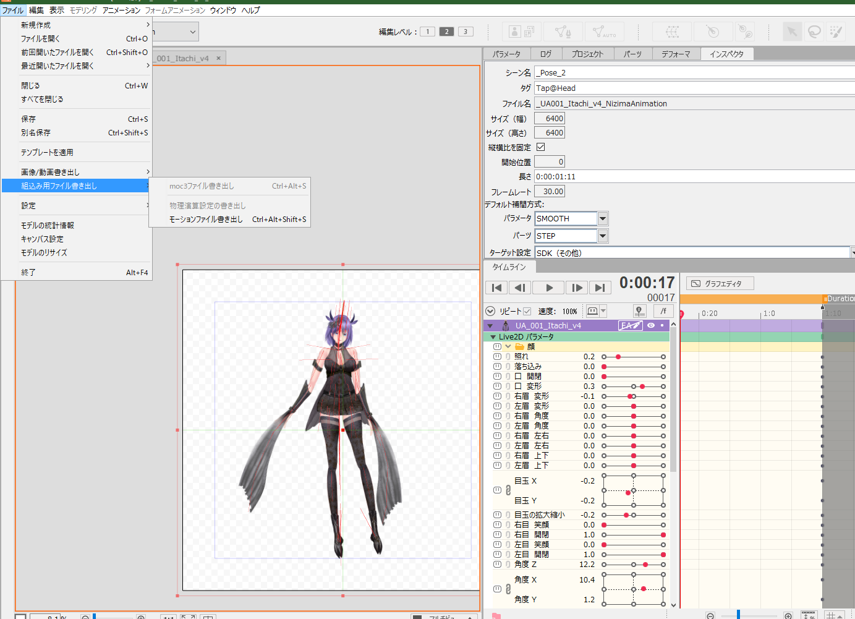The height and width of the screenshot is (619, 855).
Task: Click the deformer path glue icon
Action: pyautogui.click(x=745, y=32)
